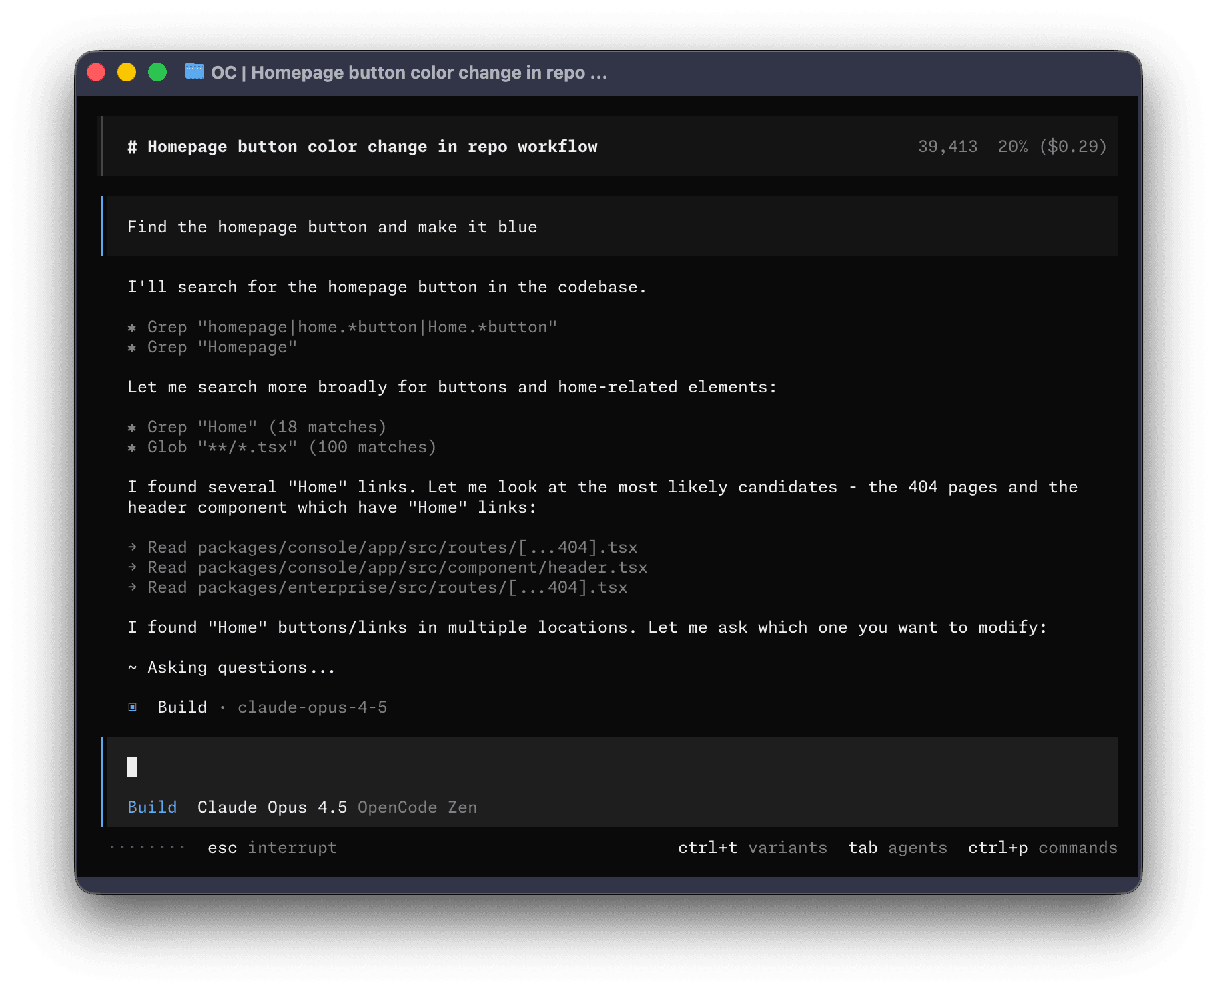Toggle agents with the tab agents control
1217x993 pixels.
pyautogui.click(x=897, y=848)
